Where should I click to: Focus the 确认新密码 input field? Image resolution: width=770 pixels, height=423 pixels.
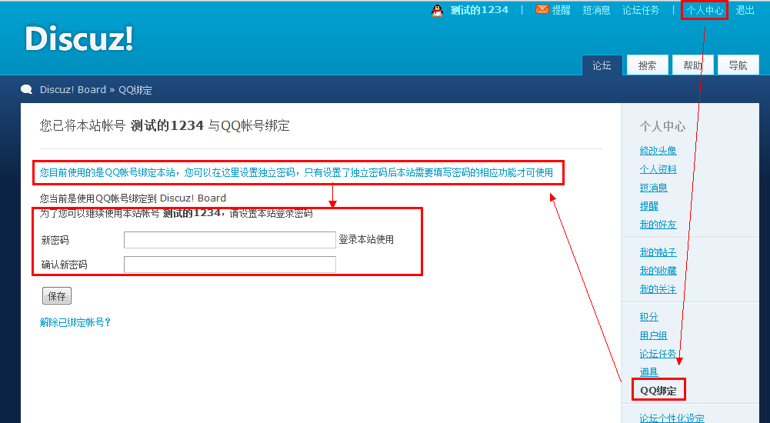point(230,265)
